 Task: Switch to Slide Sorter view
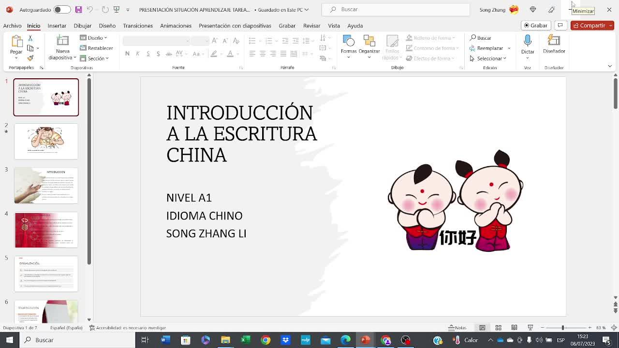(x=498, y=328)
